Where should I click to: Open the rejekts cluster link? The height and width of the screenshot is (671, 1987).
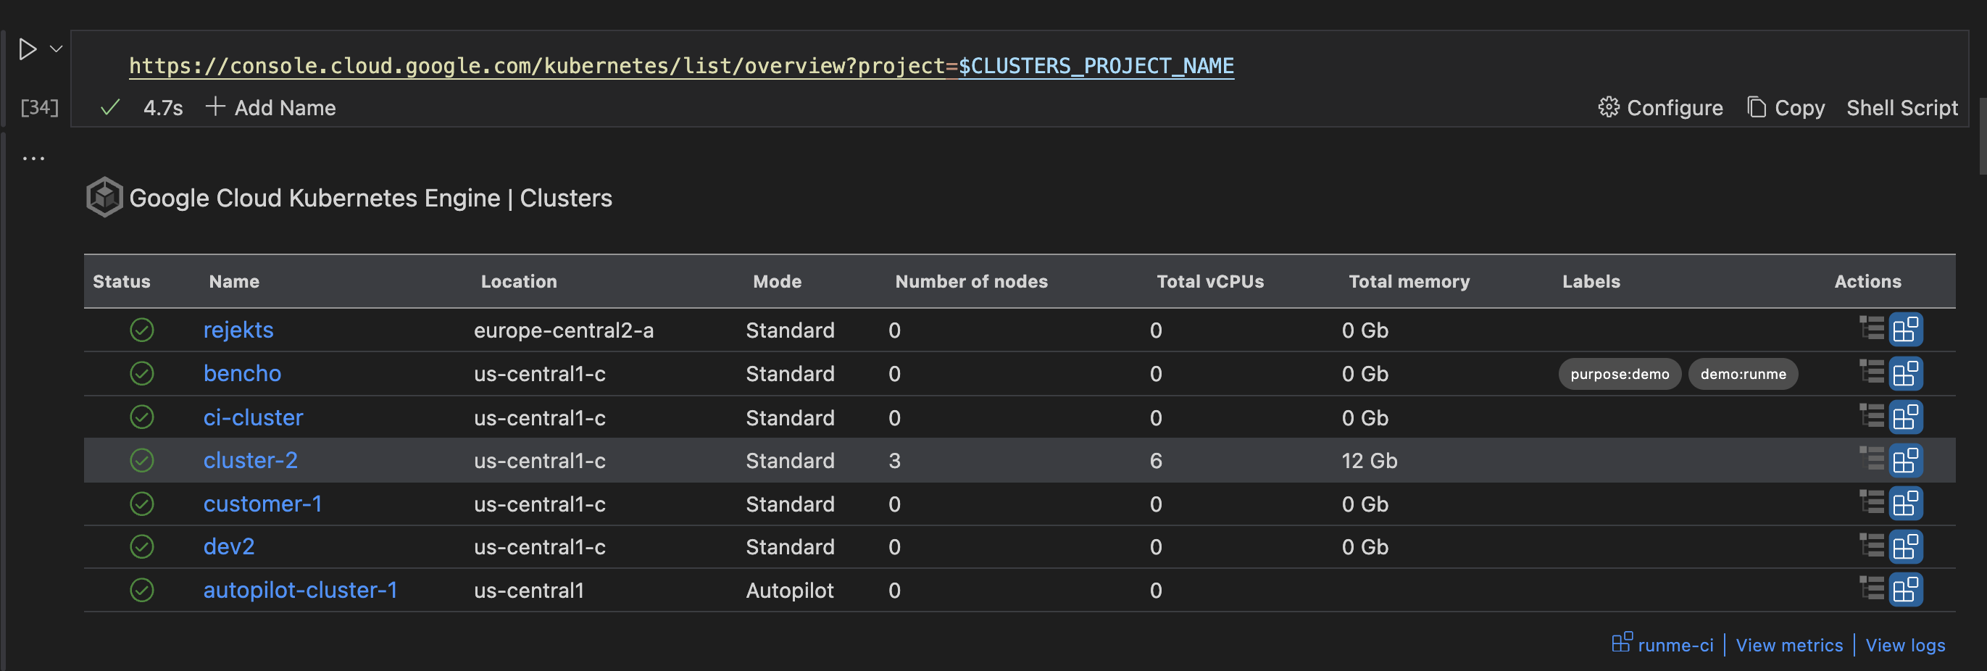pyautogui.click(x=238, y=330)
